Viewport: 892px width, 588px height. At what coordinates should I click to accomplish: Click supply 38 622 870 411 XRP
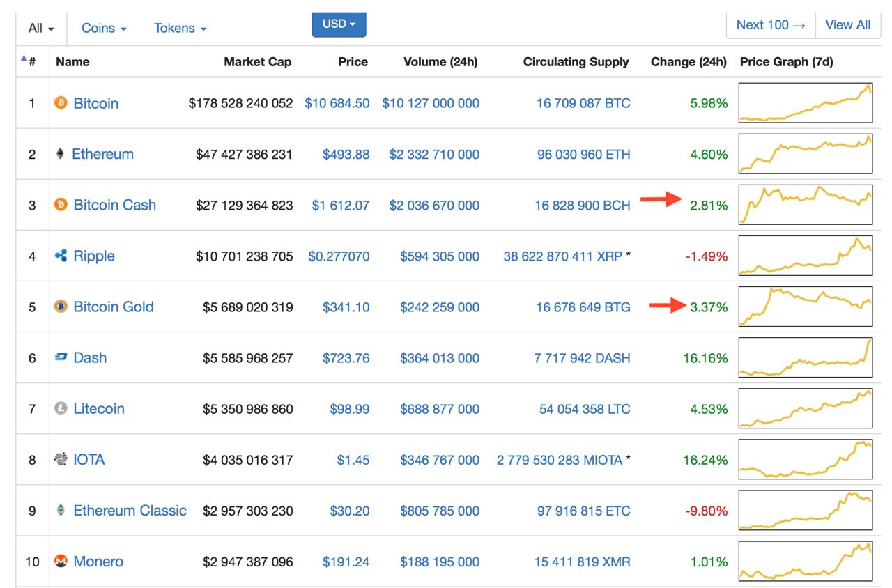pyautogui.click(x=563, y=256)
